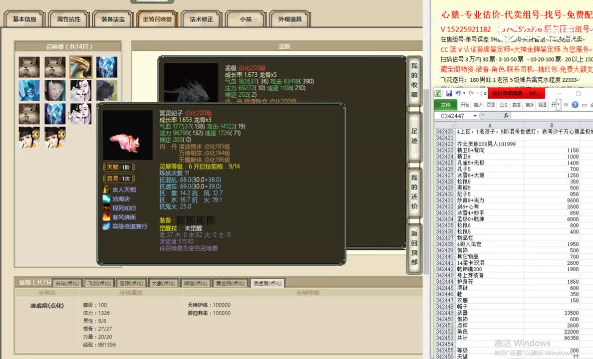Select the 数据 ribbon tab
Image resolution: width=593 pixels, height=359 pixels.
[517, 105]
